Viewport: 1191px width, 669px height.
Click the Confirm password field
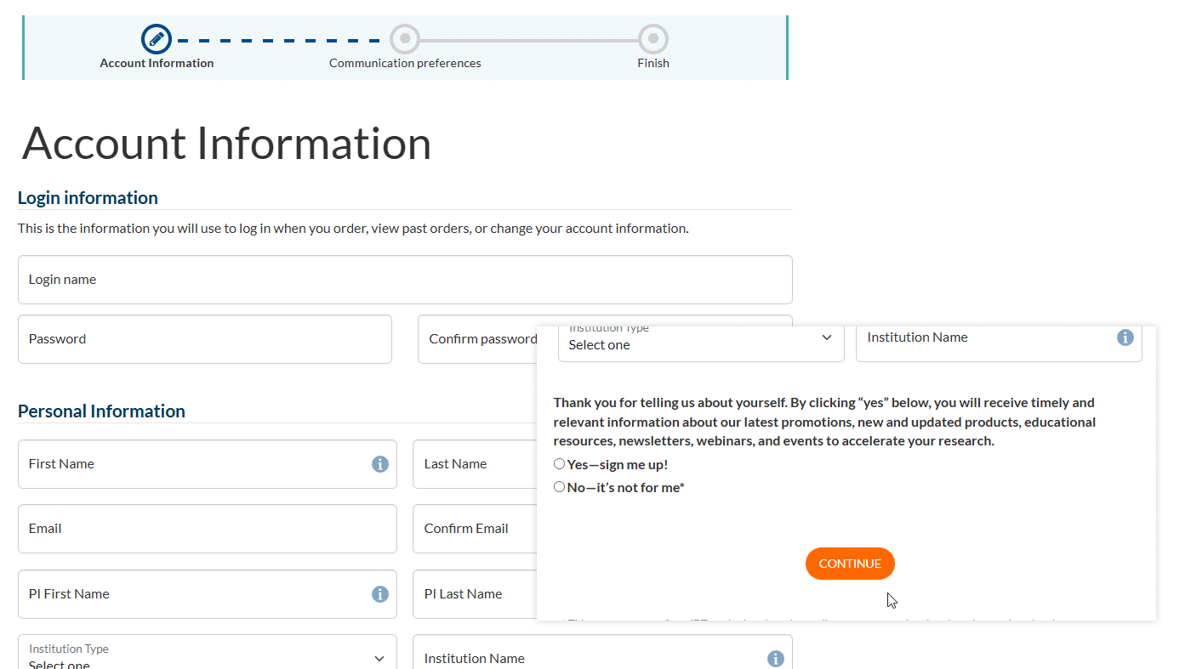[x=476, y=339]
